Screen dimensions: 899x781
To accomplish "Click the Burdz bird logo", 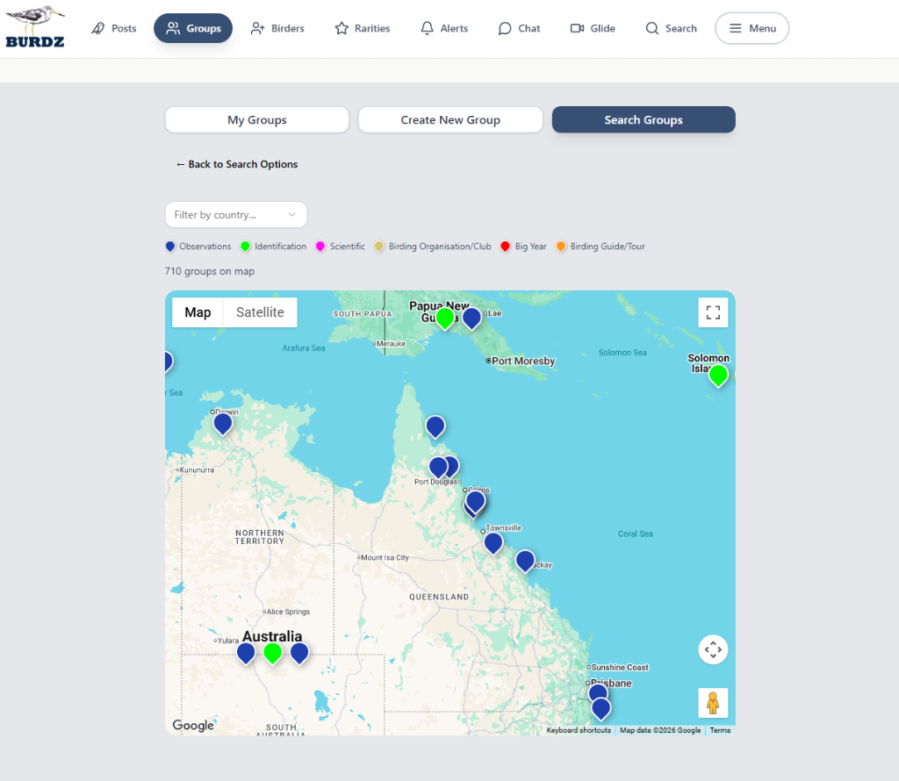I will point(35,27).
